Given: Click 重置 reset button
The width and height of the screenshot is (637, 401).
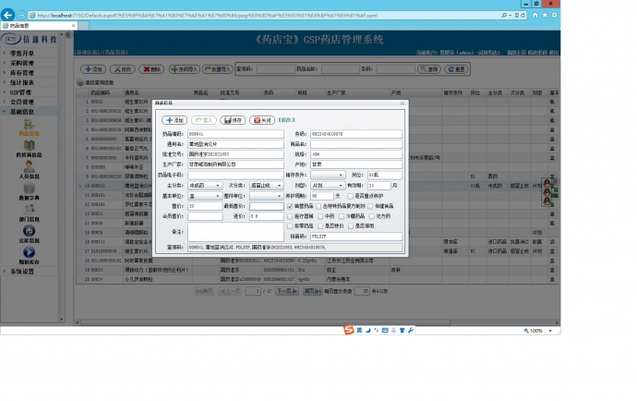Looking at the screenshot, I should point(456,69).
